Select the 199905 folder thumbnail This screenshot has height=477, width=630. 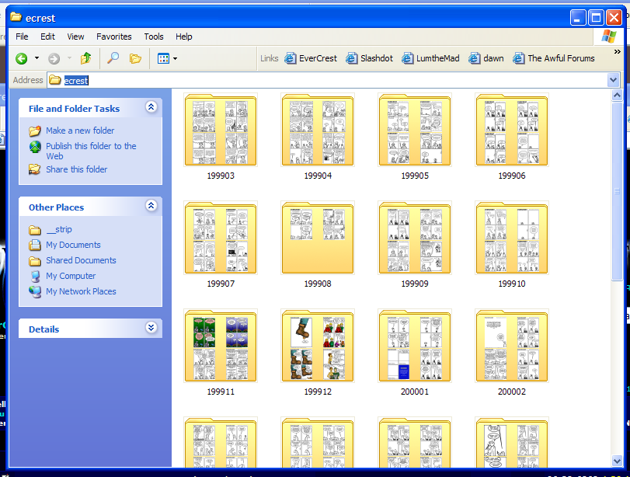coord(415,130)
